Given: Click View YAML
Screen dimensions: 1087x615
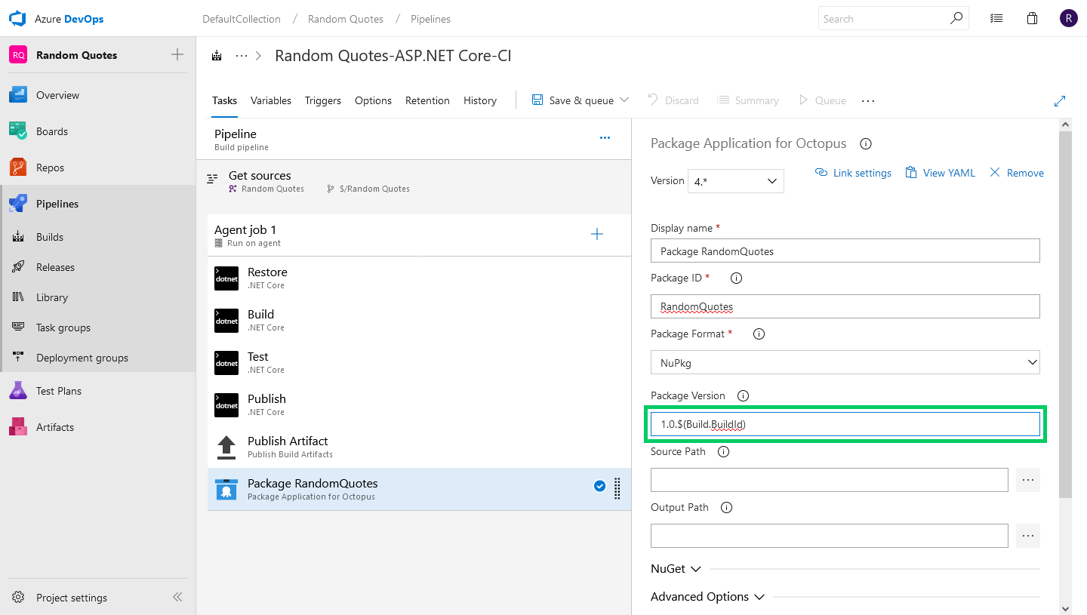Looking at the screenshot, I should click(x=941, y=173).
